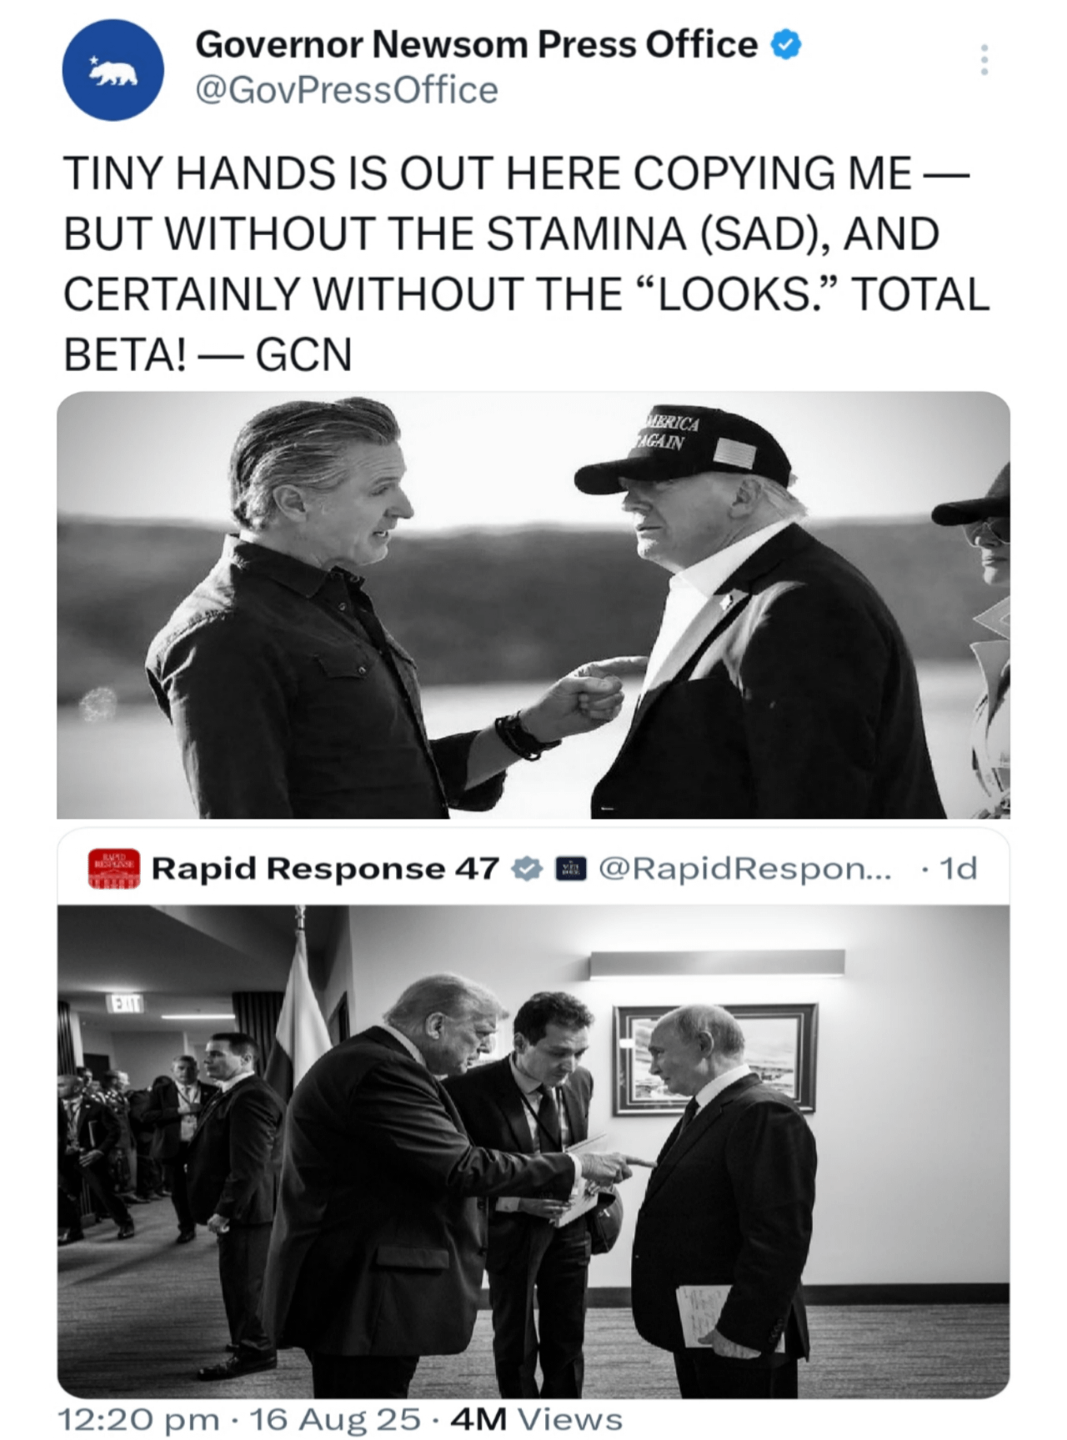This screenshot has height=1440, width=1067.
Task: View the 4M Views analytics count
Action: coord(536,1418)
